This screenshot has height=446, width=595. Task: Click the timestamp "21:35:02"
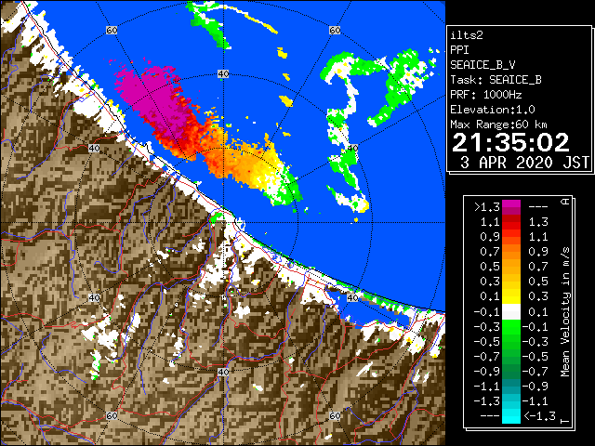(x=510, y=142)
